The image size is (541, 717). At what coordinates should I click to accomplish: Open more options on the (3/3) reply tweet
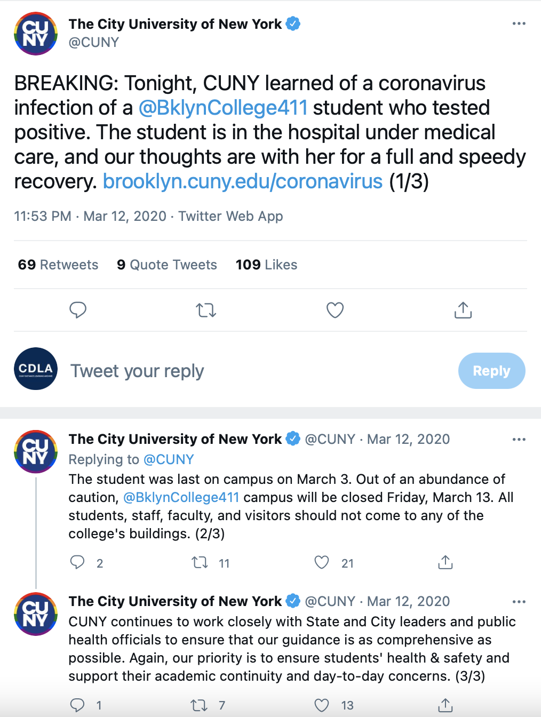tap(519, 602)
